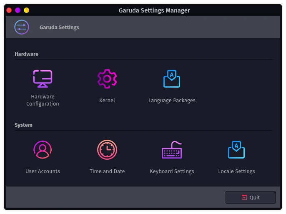Click the "Keyboard Settings" label text

tap(172, 171)
